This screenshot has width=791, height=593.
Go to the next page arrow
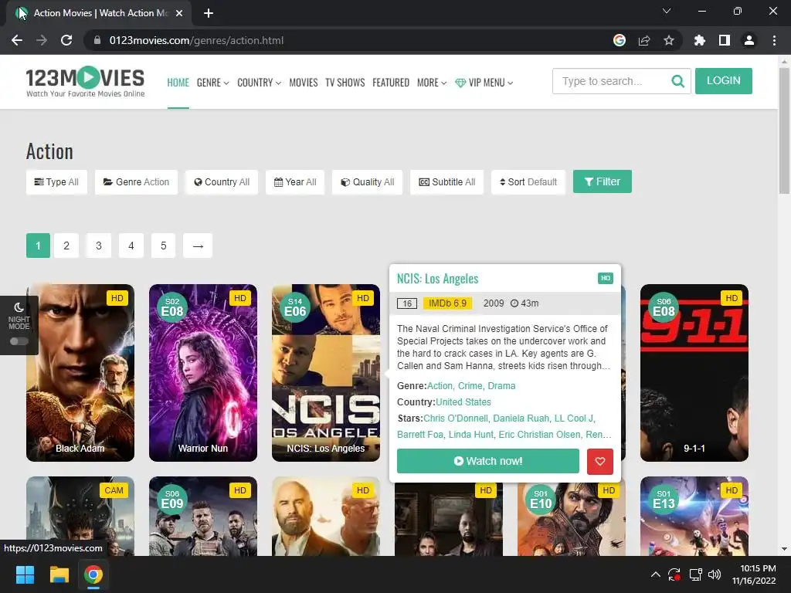198,246
